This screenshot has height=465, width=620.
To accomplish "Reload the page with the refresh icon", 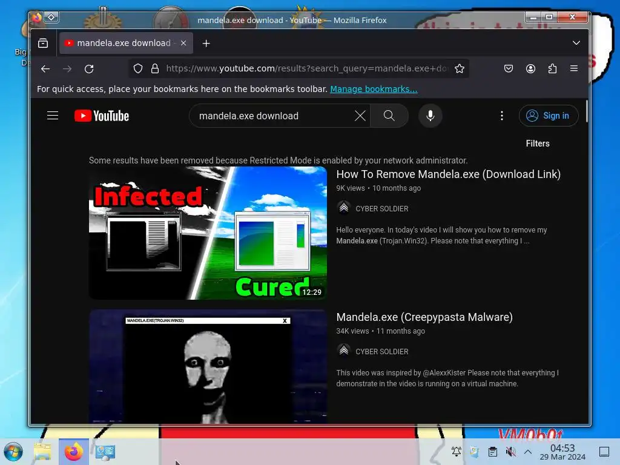I will [89, 69].
